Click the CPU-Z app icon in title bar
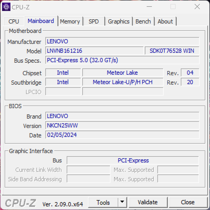The height and width of the screenshot is (210, 210). (x=6, y=7)
